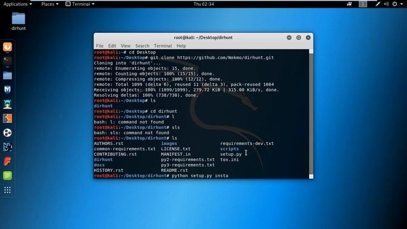Open the View menu in terminal
407x229 pixels.
[126, 46]
